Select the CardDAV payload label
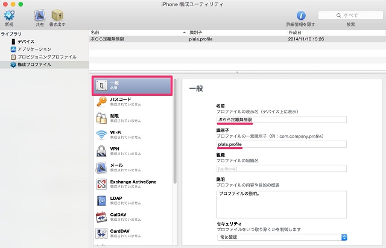Screen dimensions: 386x248 120,231
